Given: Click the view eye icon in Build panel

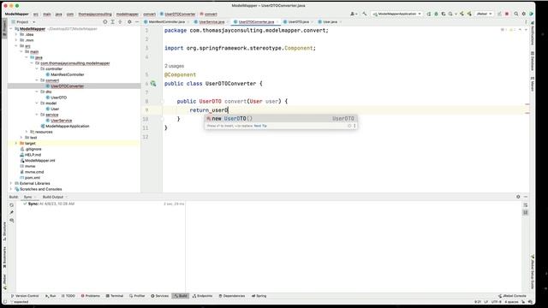Looking at the screenshot, I should [11, 221].
